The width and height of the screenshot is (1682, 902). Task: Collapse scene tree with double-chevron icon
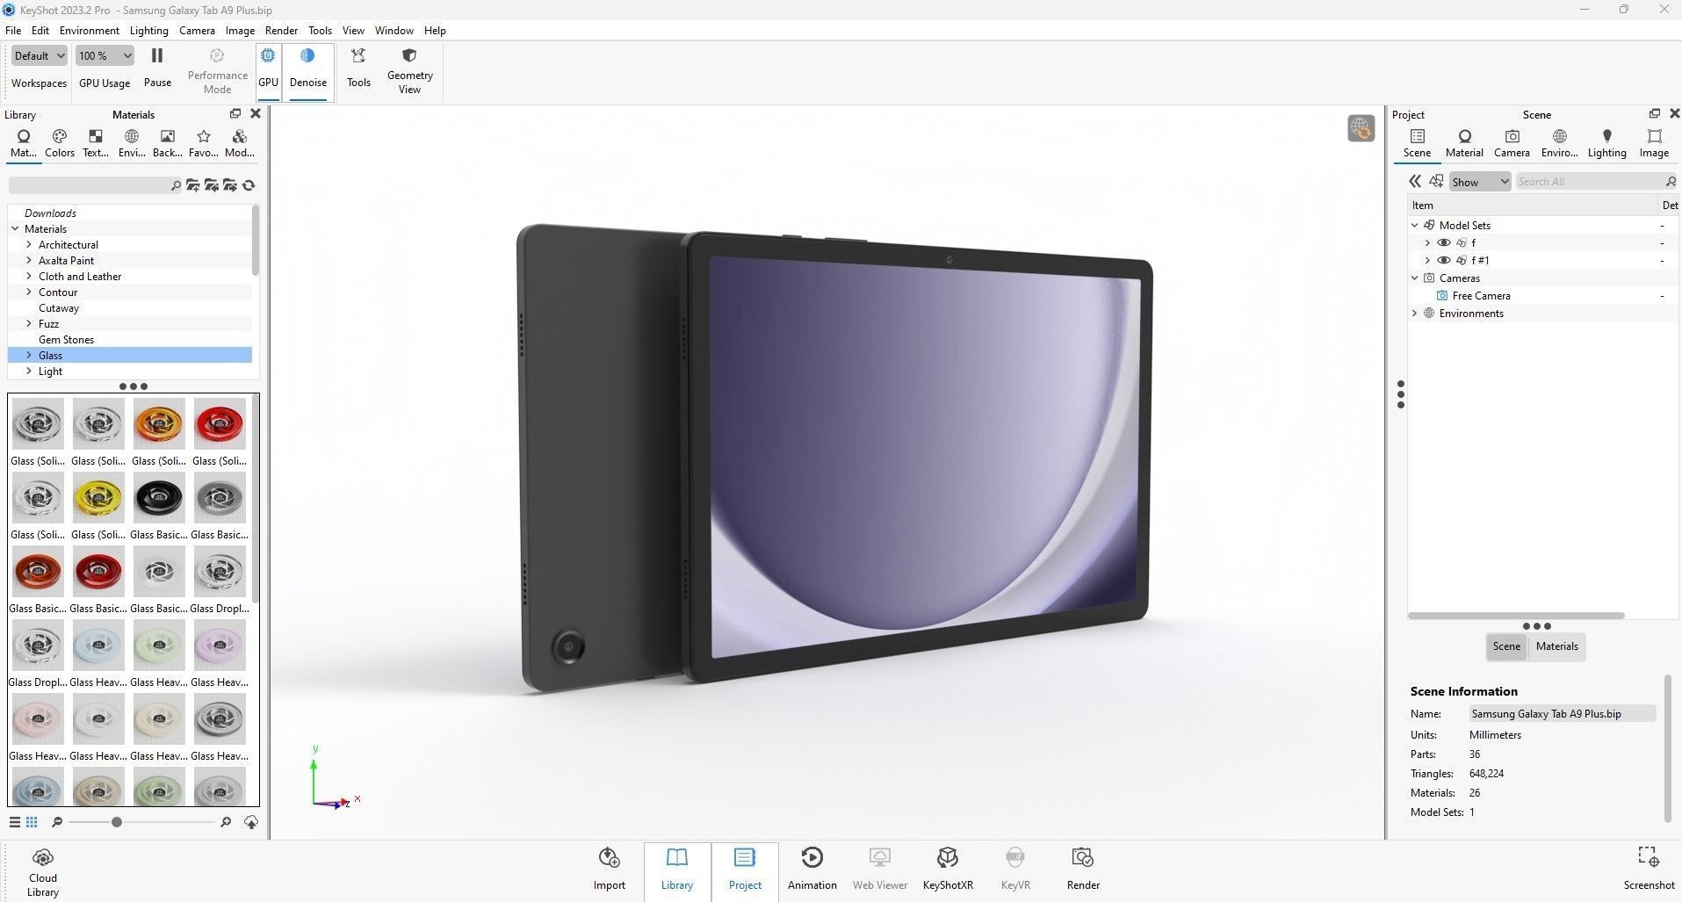pos(1415,181)
